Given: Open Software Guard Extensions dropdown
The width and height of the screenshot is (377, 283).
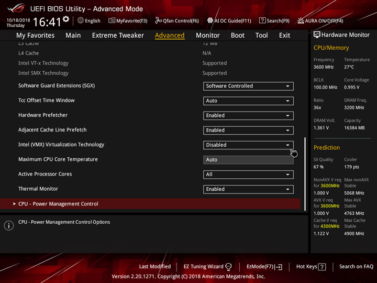Looking at the screenshot, I should pyautogui.click(x=248, y=86).
